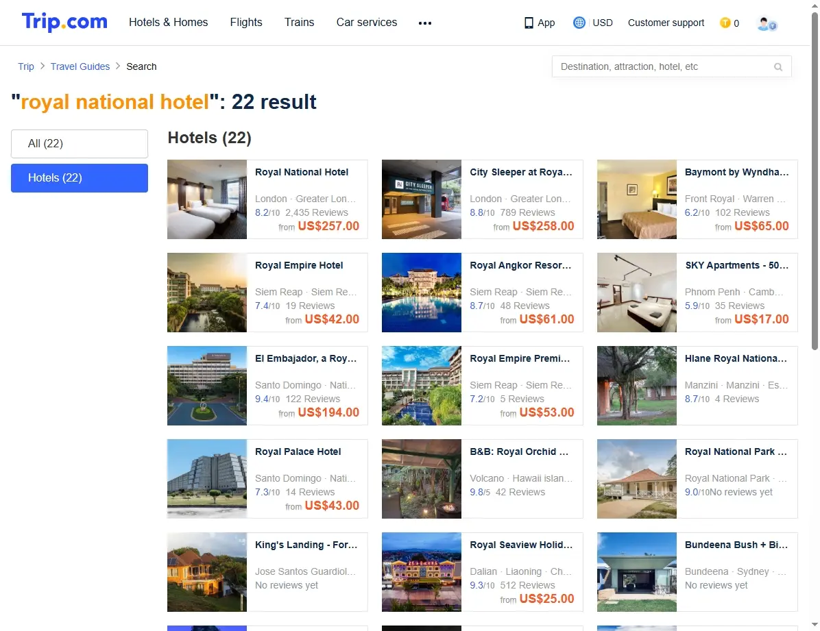The height and width of the screenshot is (631, 820).
Task: Open Customer support link
Action: [x=666, y=23]
